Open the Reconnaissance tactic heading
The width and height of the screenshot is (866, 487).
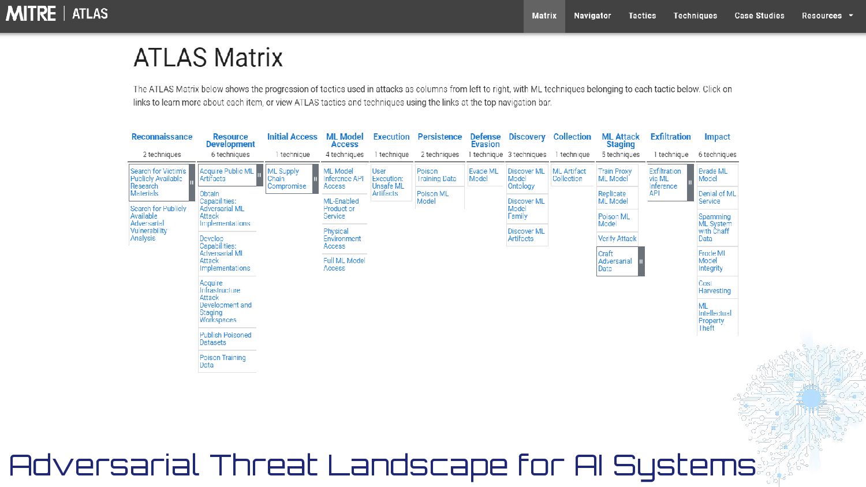coord(162,137)
